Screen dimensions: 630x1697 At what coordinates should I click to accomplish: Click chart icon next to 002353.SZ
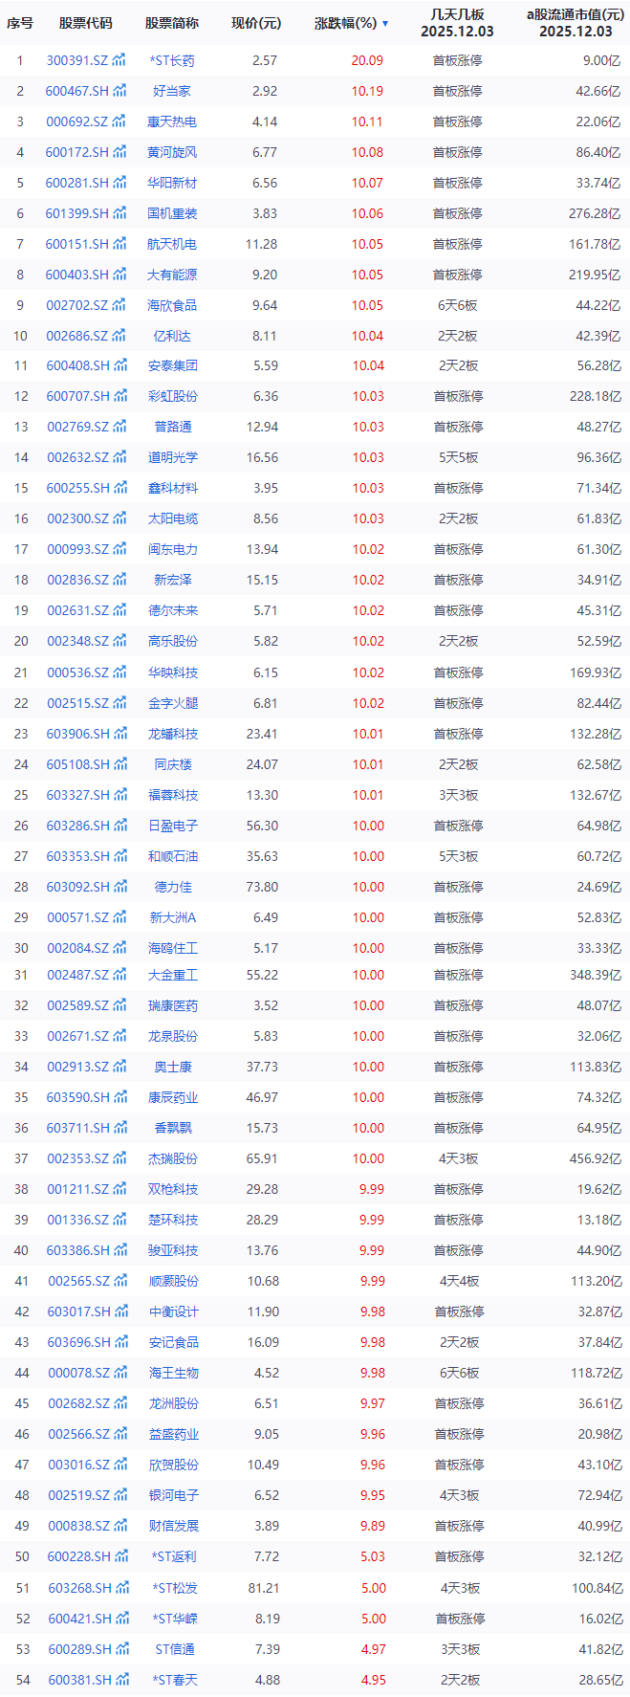(119, 1158)
